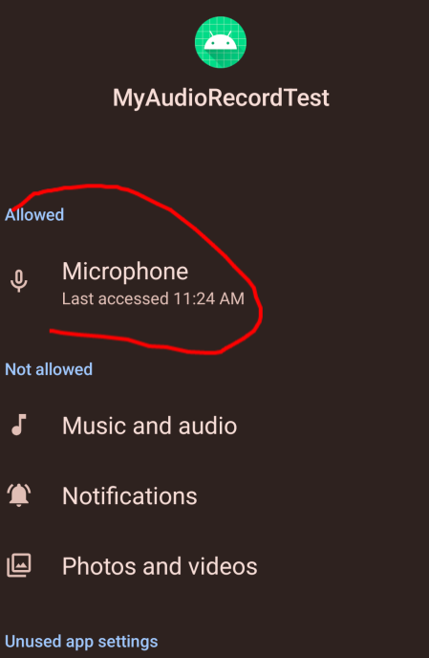The image size is (429, 658).
Task: Tap empty space in Music and audio row
Action: point(335,425)
